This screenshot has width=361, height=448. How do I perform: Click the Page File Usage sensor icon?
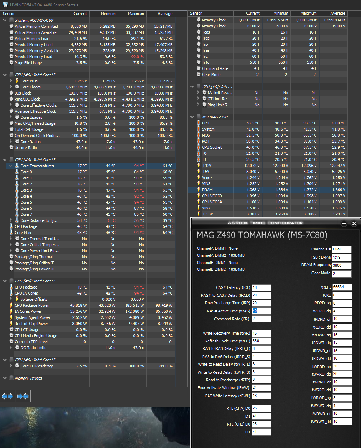11,63
